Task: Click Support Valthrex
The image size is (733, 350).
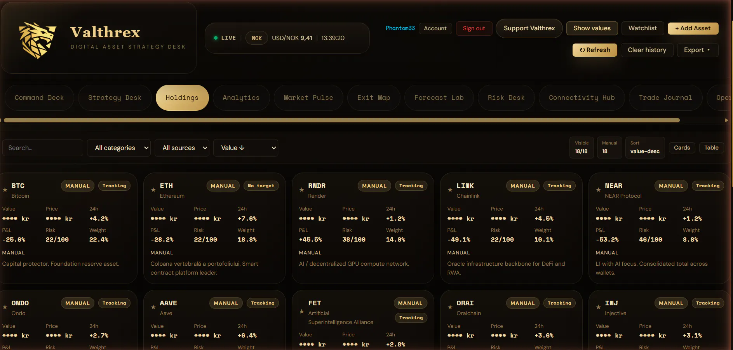Action: 529,28
